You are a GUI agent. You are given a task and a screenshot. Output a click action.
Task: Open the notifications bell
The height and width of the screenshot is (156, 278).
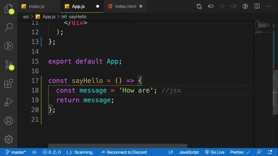coord(270,152)
